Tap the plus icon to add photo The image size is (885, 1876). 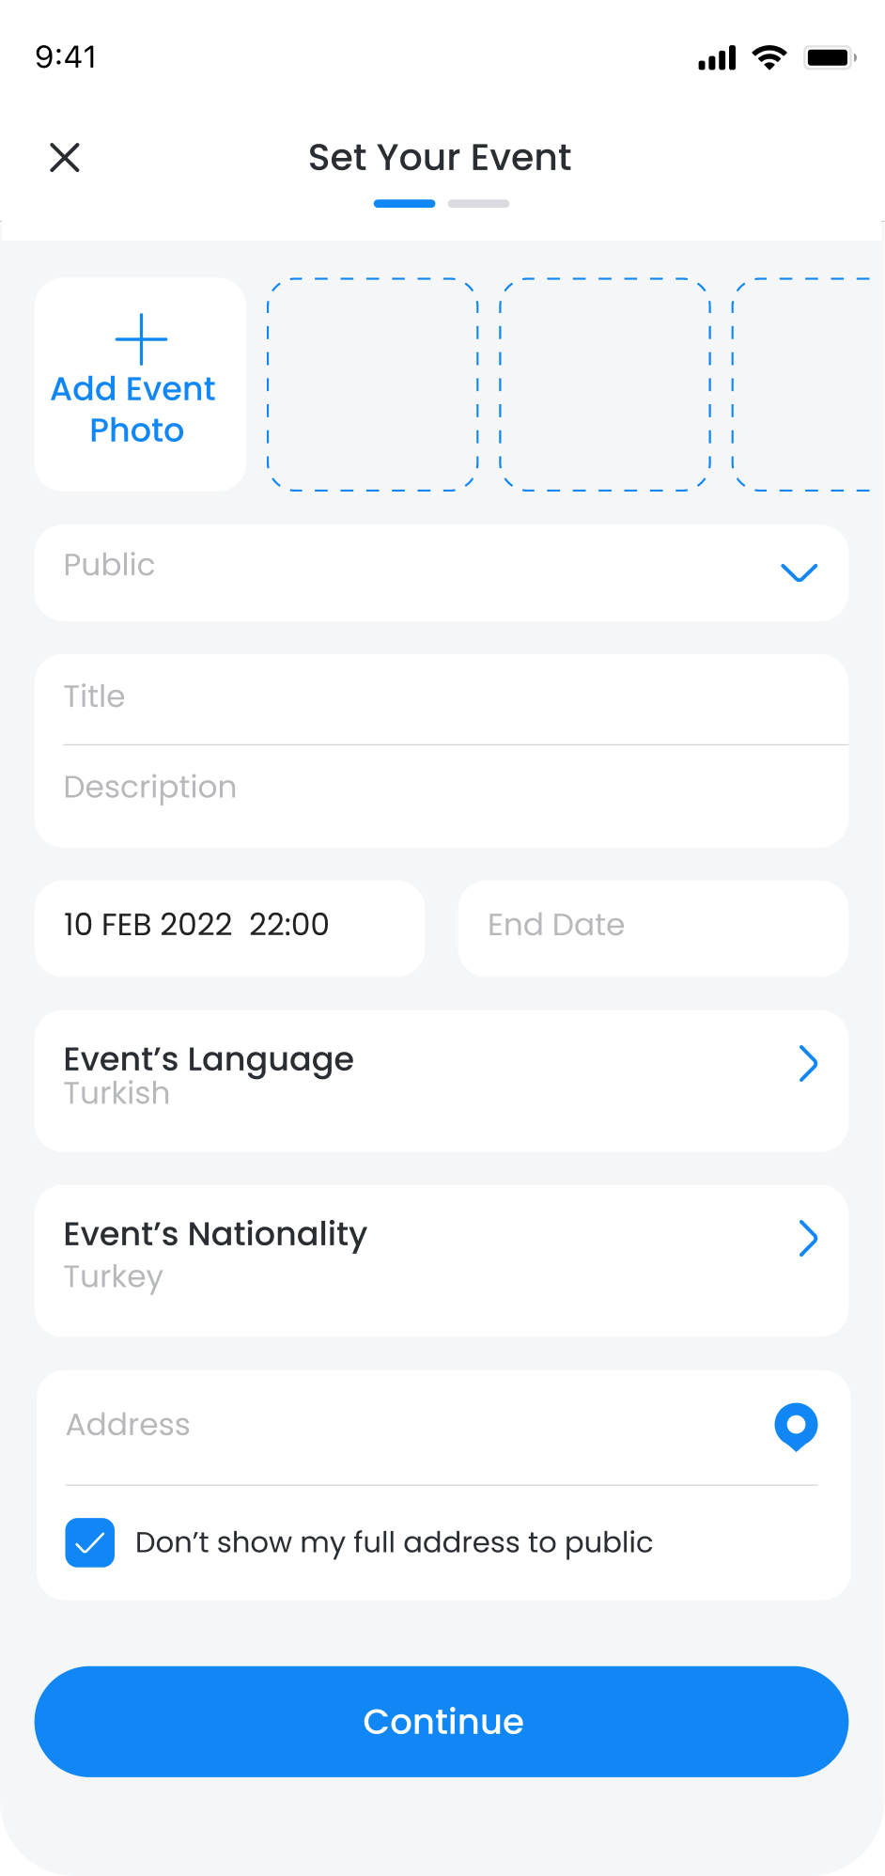coord(141,339)
